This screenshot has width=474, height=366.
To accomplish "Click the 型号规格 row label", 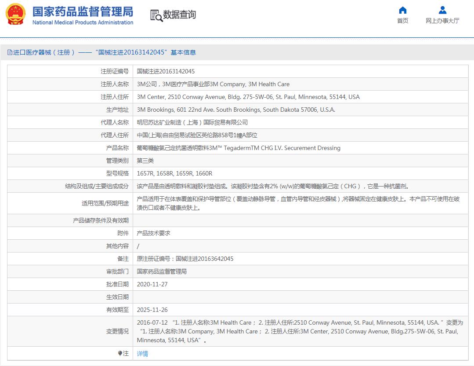I will (117, 173).
